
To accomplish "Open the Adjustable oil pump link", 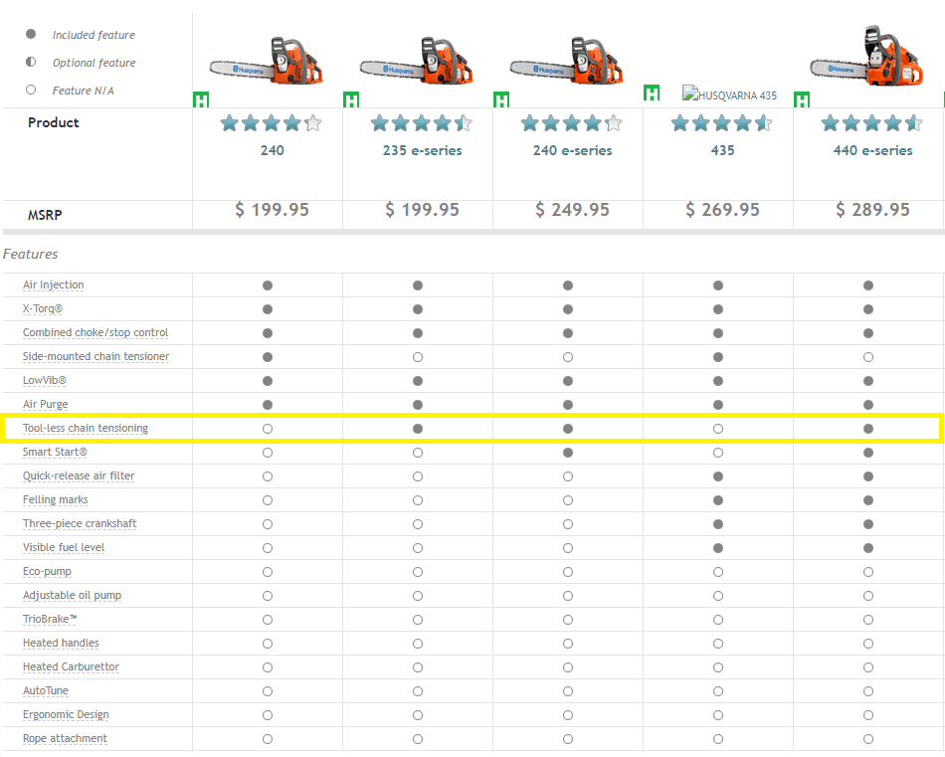I will [x=72, y=596].
